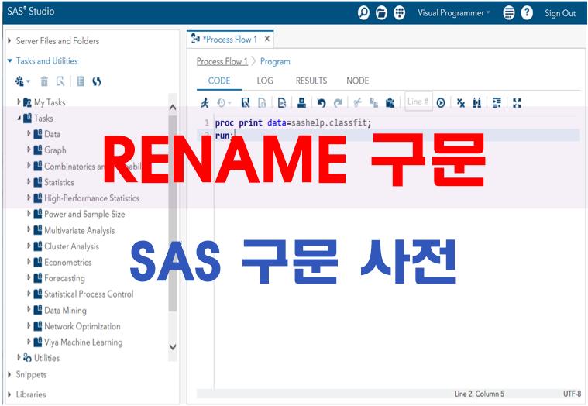Click into the Line # input field
The height and width of the screenshot is (406, 588).
pos(418,101)
